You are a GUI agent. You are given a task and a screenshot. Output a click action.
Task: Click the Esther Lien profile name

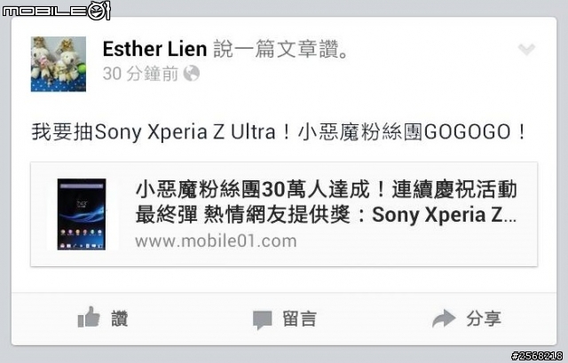(154, 49)
